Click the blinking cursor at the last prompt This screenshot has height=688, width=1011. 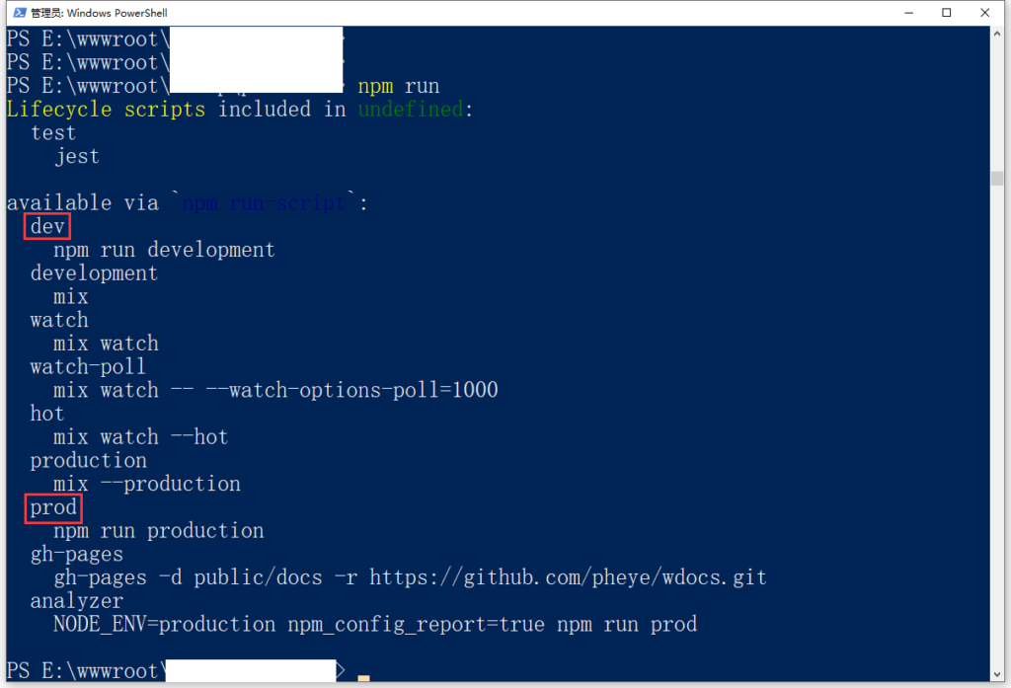click(x=363, y=677)
